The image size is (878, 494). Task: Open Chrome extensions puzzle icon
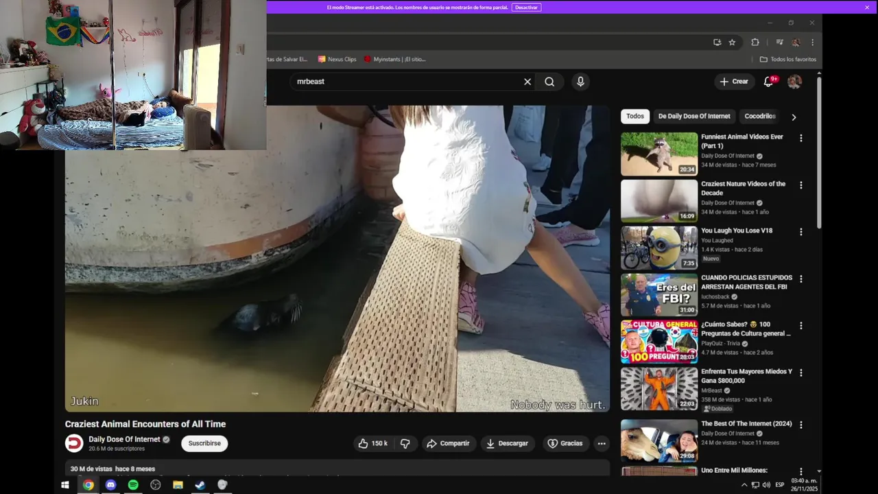point(755,43)
